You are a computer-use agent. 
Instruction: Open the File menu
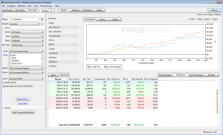pos(3,6)
